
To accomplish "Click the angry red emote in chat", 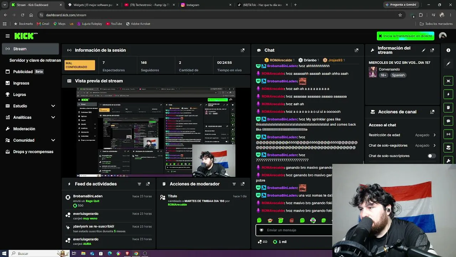I will pos(292,221).
